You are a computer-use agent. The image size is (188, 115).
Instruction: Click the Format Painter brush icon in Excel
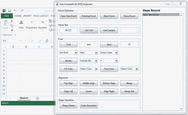click(12, 30)
